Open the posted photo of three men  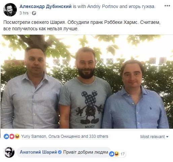point(86,82)
